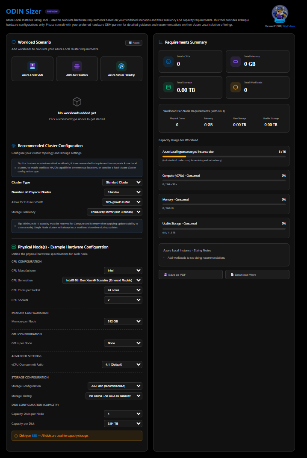Expand the Number of Physical Nodes dropdown
The height and width of the screenshot is (458, 307).
(122, 192)
